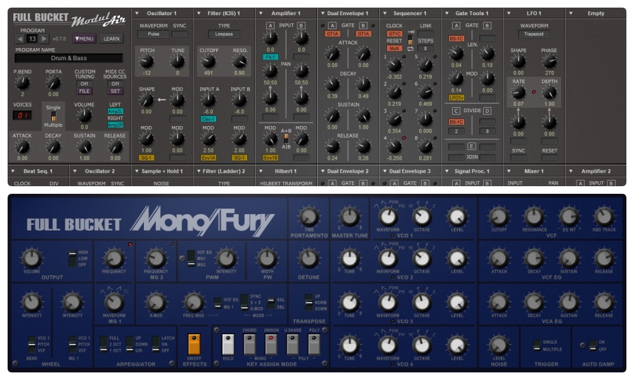Click the LFO 1 Depth knob
634x380 pixels.
549,92
